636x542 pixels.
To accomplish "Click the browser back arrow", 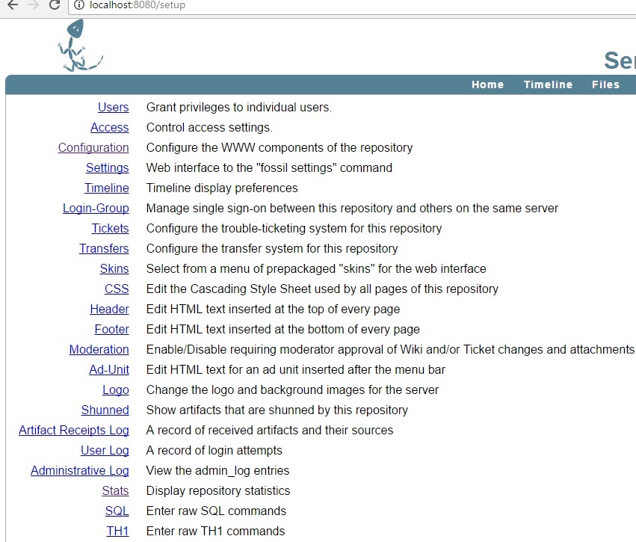I will pos(12,5).
